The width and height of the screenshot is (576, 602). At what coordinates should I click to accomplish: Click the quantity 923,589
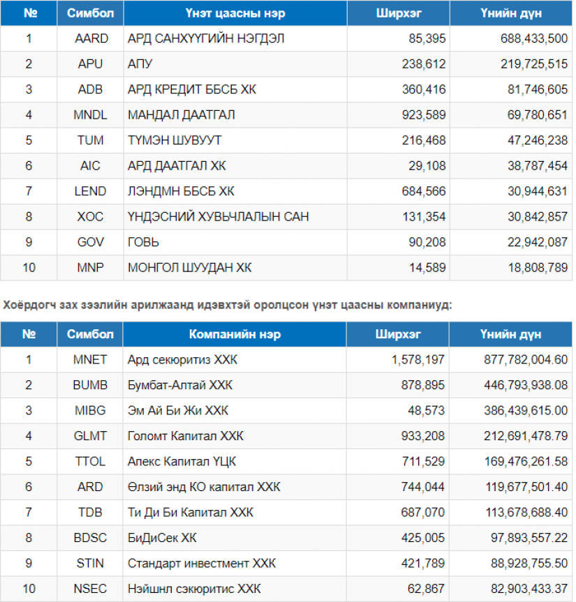point(424,115)
